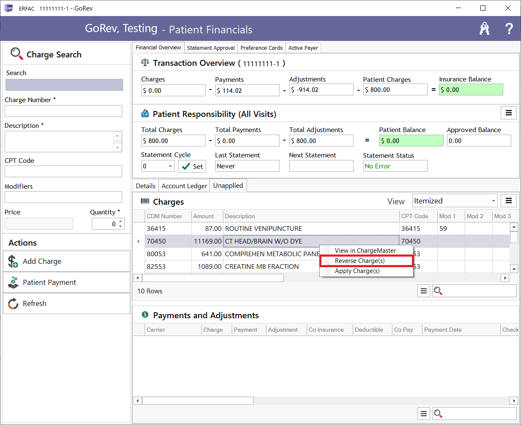Screen dimensions: 521x425
Task: Sort payments by the Carrier column header
Action: click(x=173, y=330)
